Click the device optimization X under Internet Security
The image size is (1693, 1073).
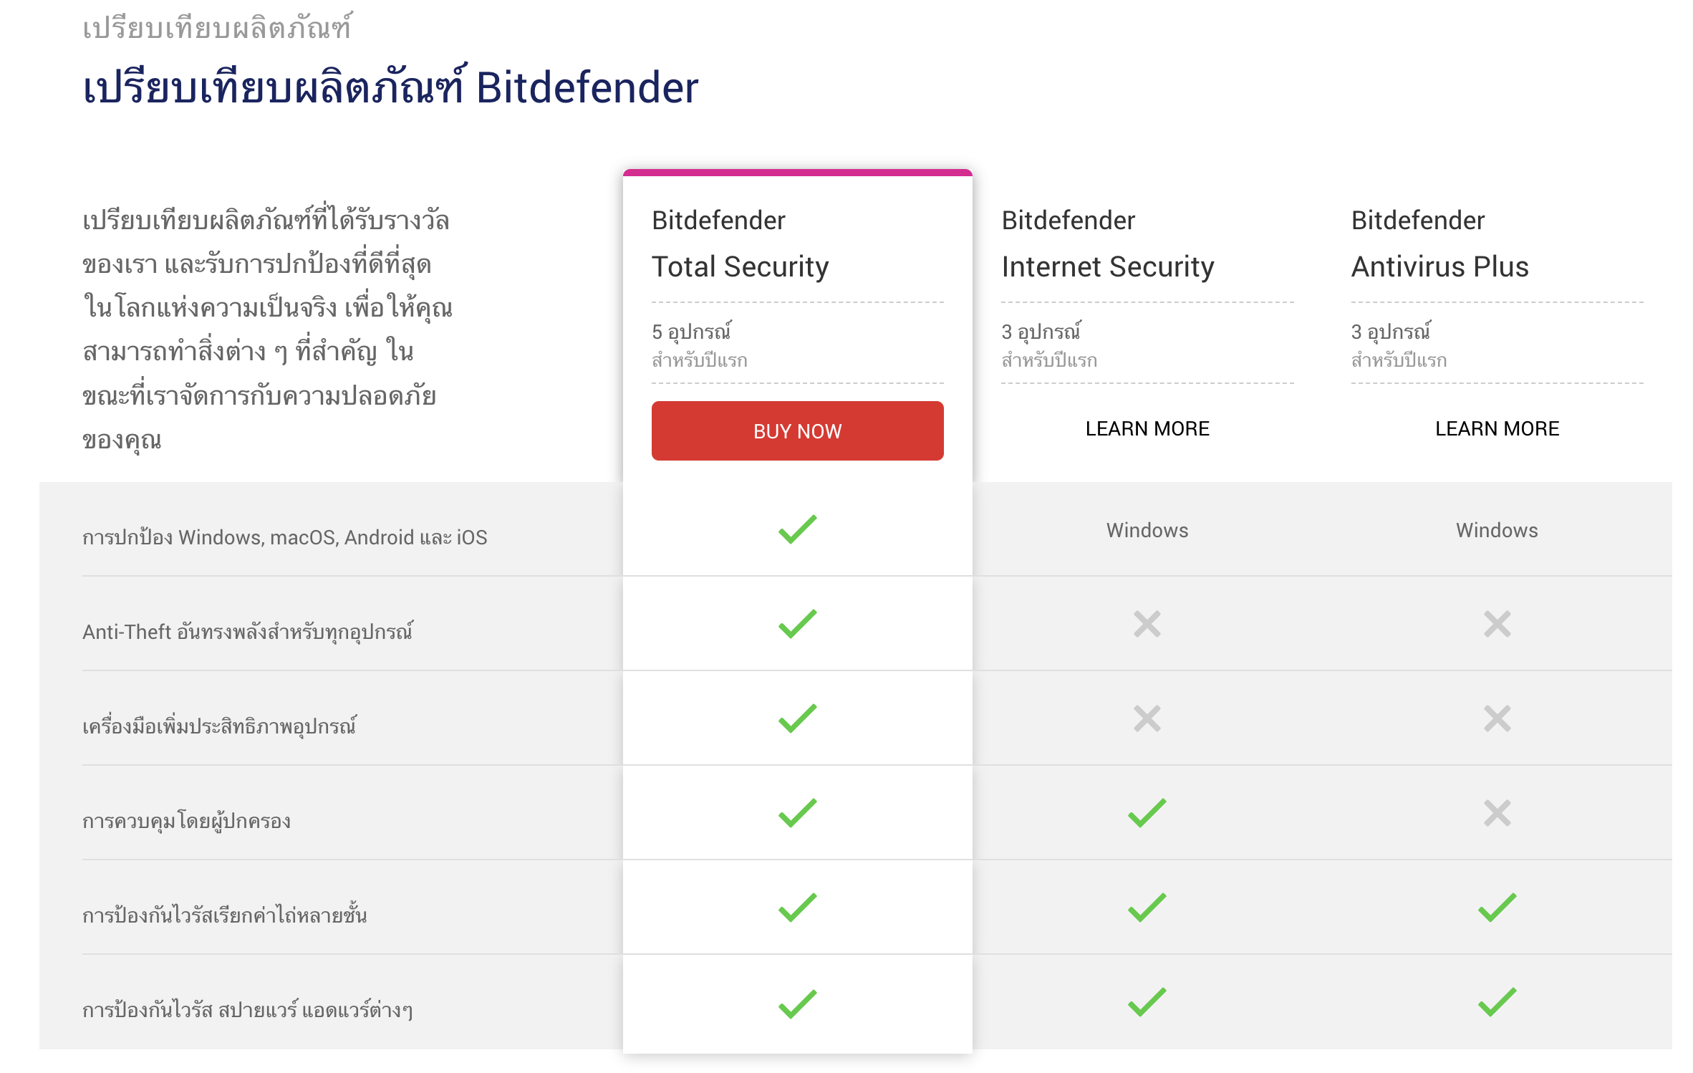[1147, 718]
